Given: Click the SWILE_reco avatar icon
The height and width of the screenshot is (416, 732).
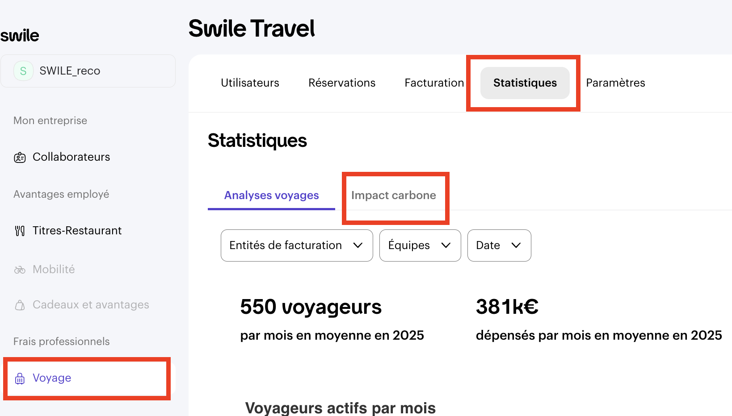Looking at the screenshot, I should pyautogui.click(x=23, y=71).
